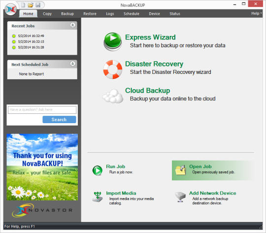Click the green status dot for job 16:31:28
The image size is (266, 233).
pyautogui.click(x=14, y=47)
